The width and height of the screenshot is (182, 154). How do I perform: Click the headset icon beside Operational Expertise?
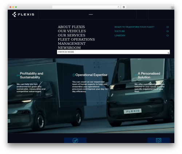pos(74,75)
